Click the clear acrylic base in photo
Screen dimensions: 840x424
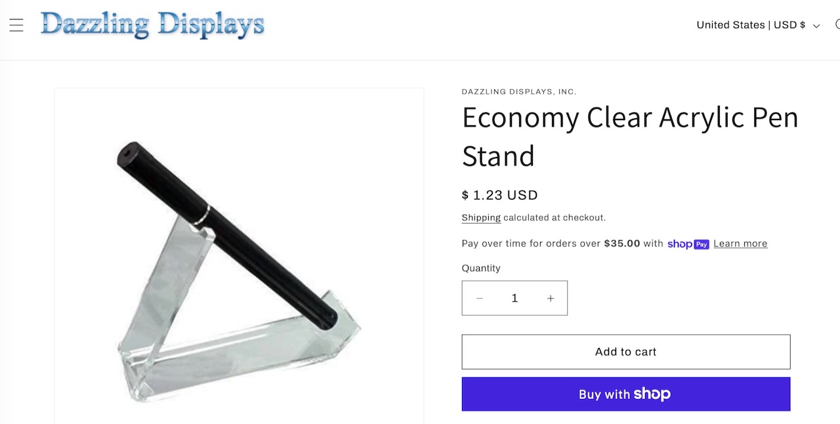coord(243,354)
